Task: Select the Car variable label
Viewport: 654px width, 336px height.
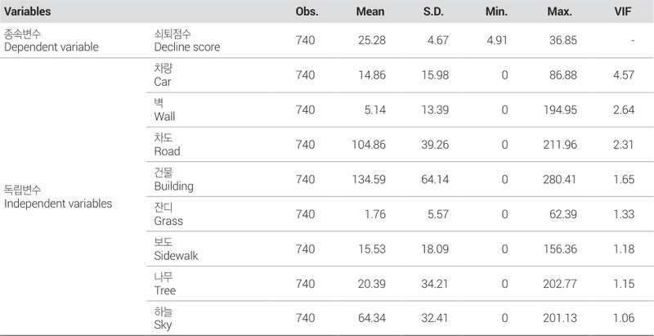Action: point(162,82)
